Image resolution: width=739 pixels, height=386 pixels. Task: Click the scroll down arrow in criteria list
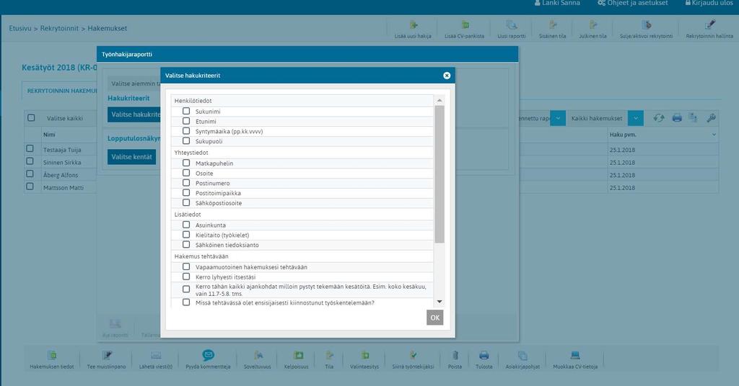click(440, 302)
